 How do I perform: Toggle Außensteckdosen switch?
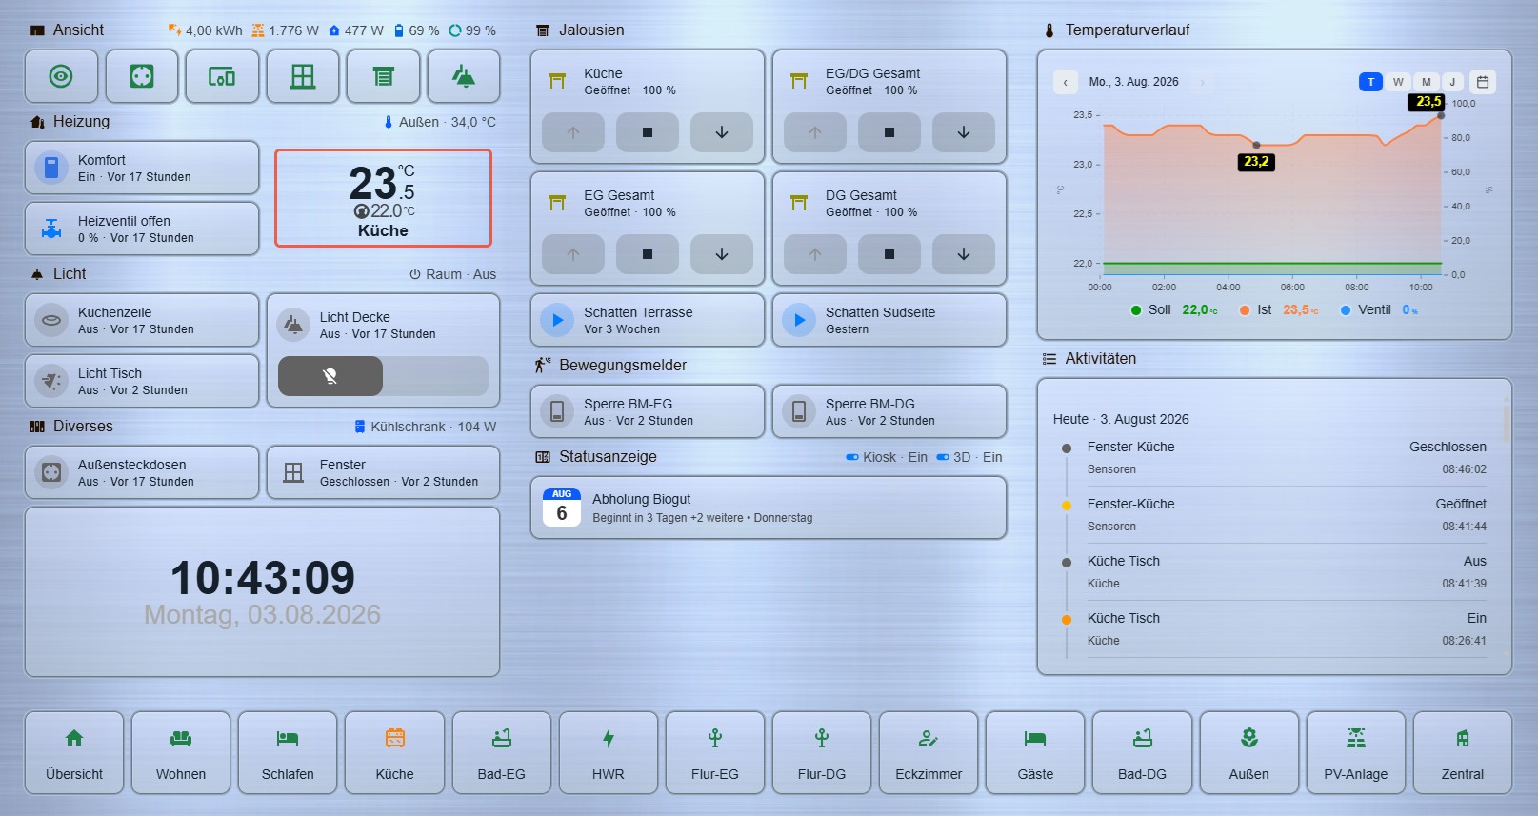142,472
